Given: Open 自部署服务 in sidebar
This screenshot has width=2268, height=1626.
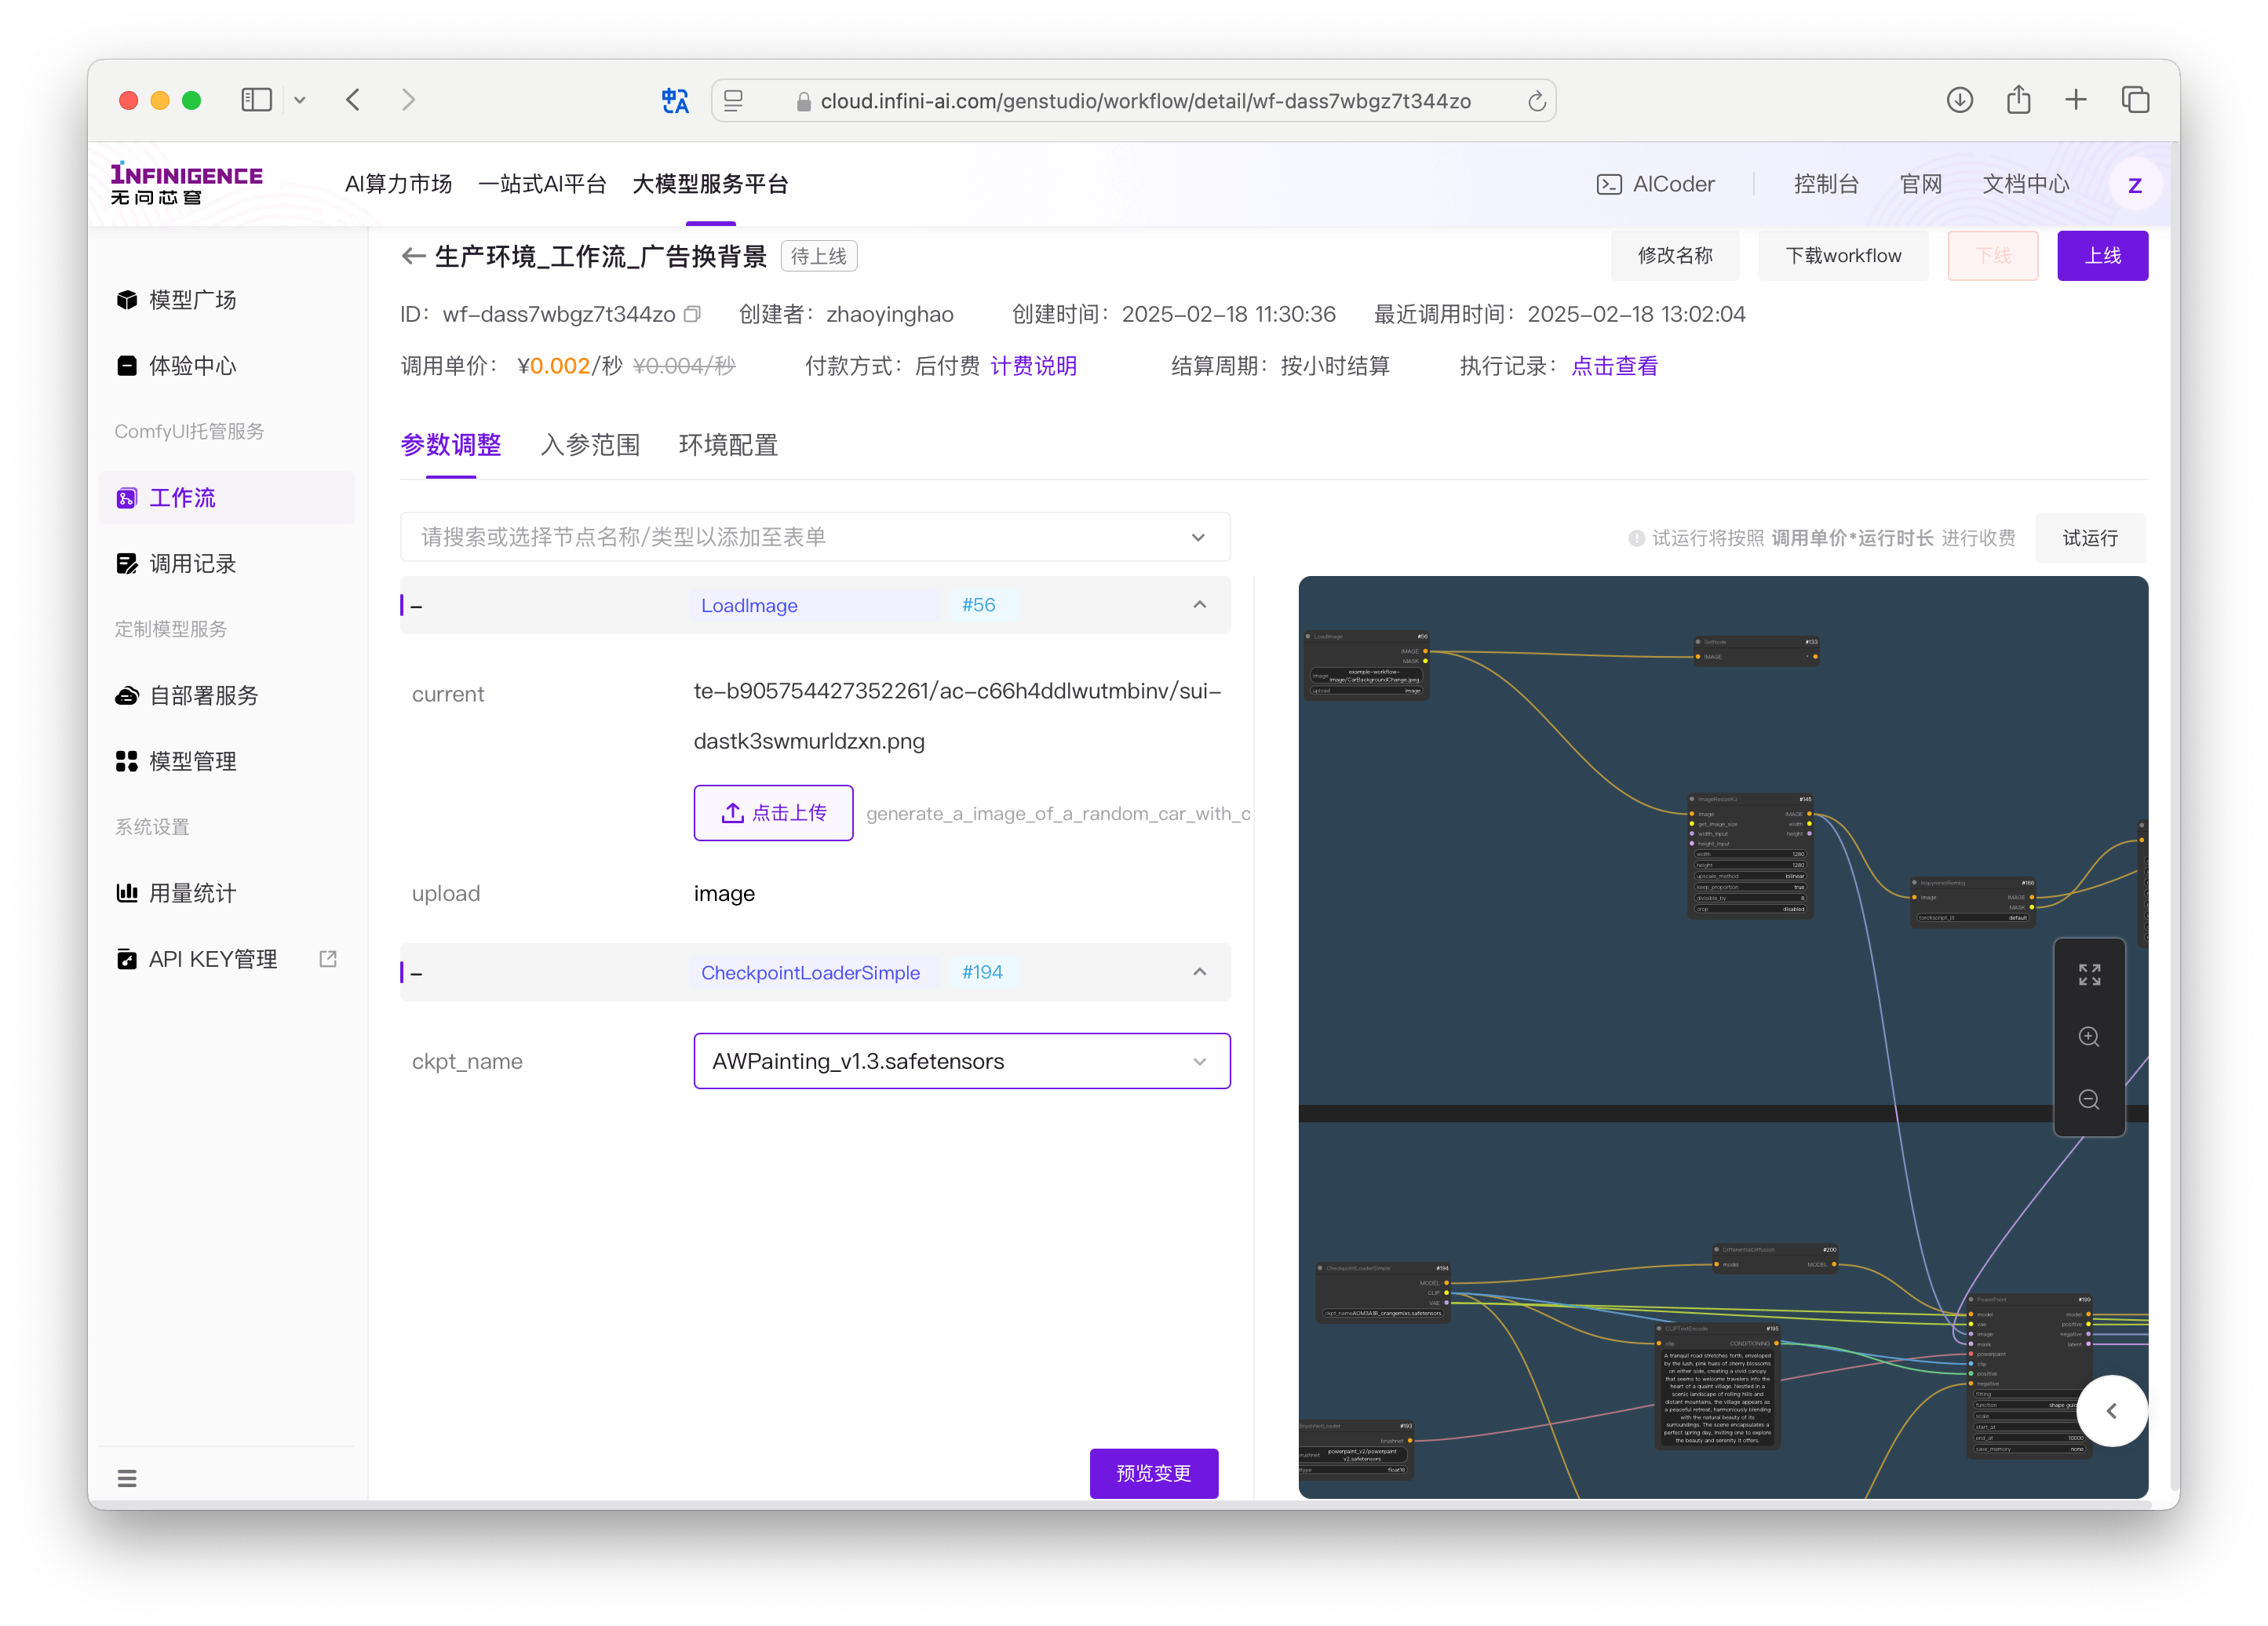Looking at the screenshot, I should 227,696.
